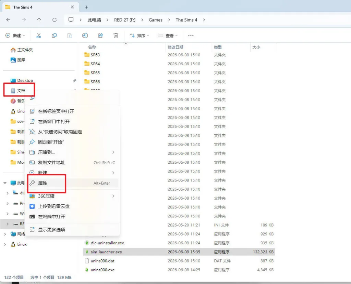Click 新建 entry in context menu
This screenshot has width=351, height=284.
click(x=72, y=173)
